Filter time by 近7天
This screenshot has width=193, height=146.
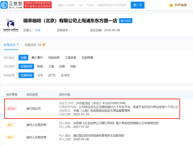click(52, 75)
